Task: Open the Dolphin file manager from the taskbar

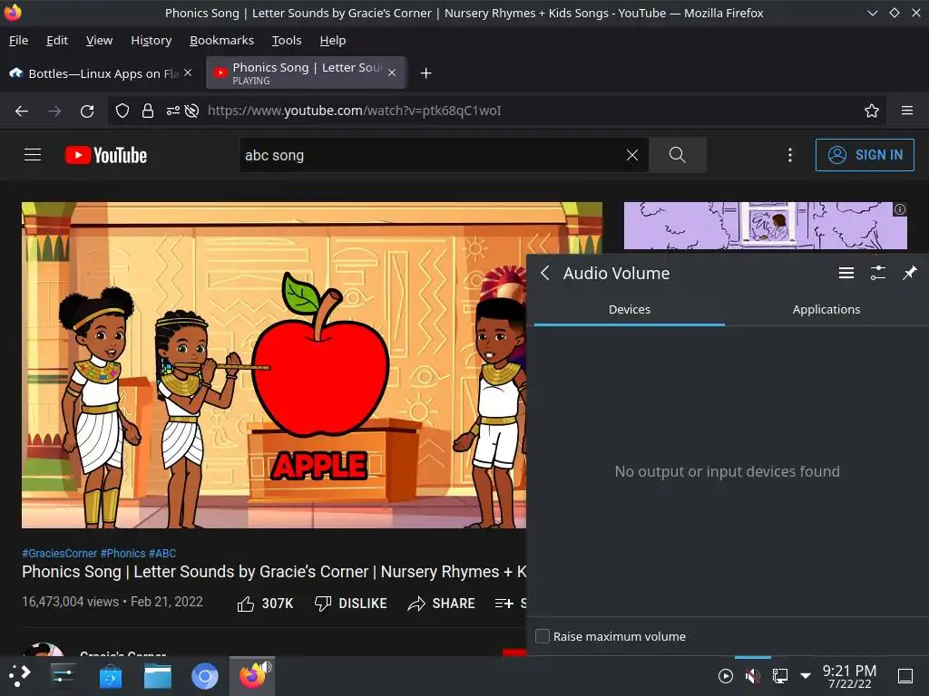Action: coord(158,676)
